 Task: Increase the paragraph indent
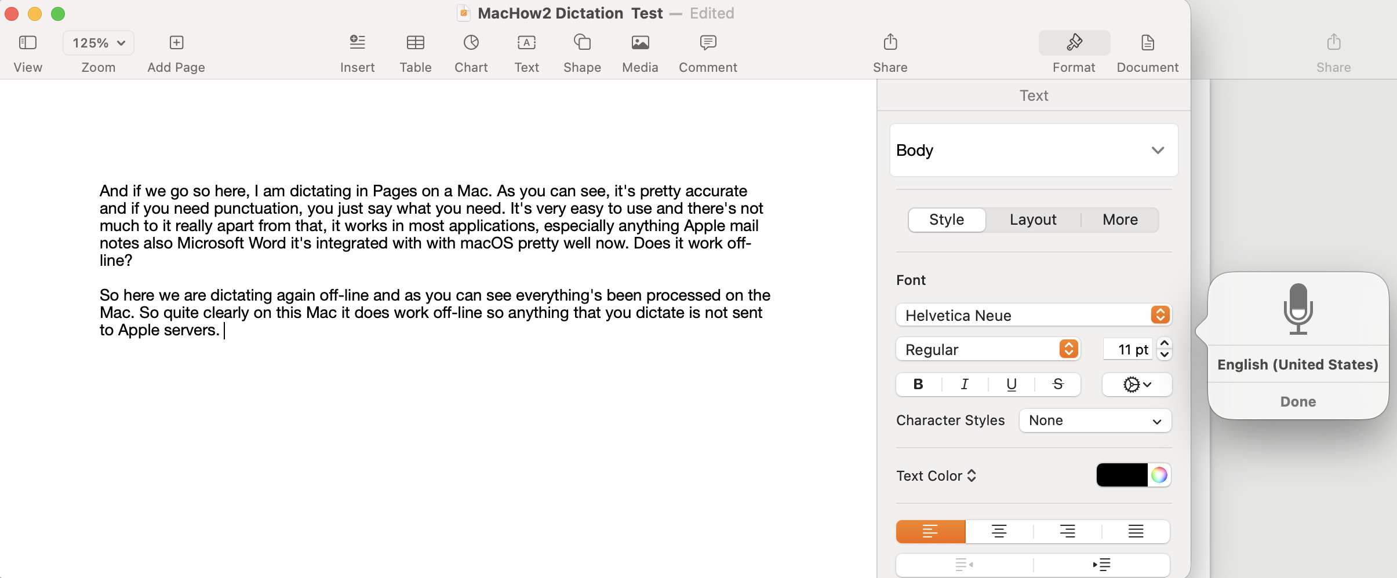coord(1101,564)
